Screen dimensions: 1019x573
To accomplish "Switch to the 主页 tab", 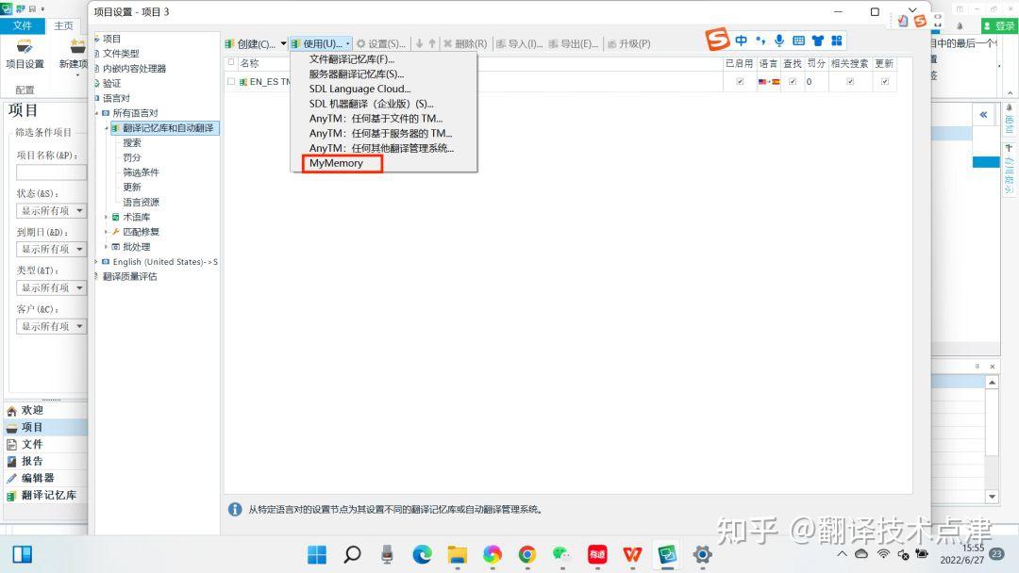I will point(63,25).
